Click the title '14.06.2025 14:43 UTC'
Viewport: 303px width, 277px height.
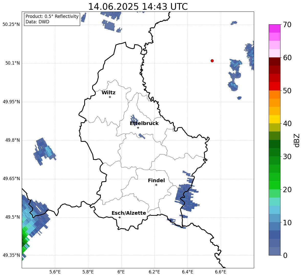(x=138, y=7)
